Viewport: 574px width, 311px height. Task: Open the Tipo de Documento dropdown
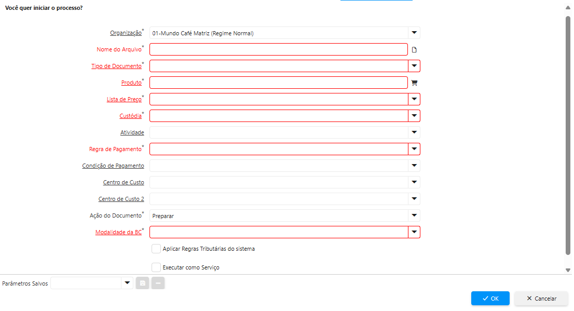pos(414,66)
